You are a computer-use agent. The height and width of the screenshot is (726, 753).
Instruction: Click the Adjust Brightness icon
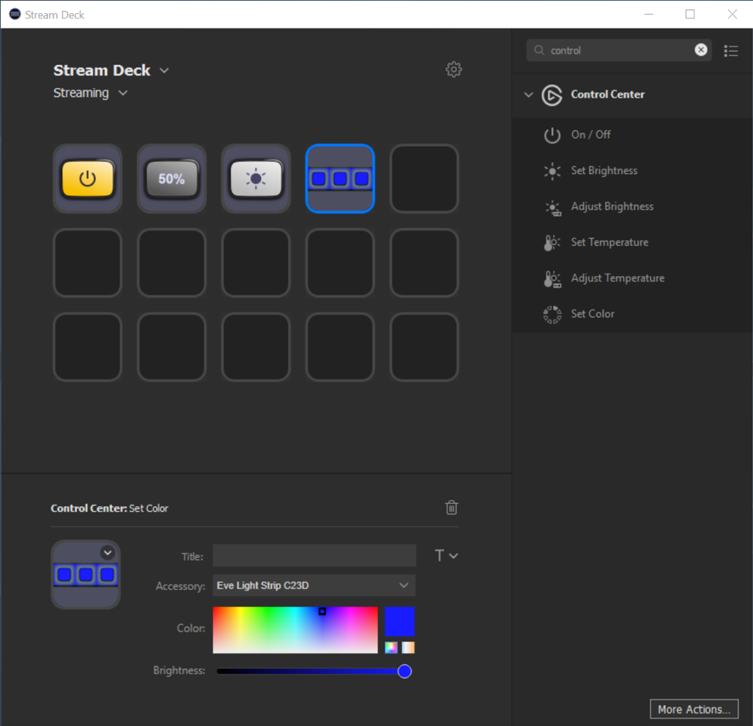[x=553, y=207]
